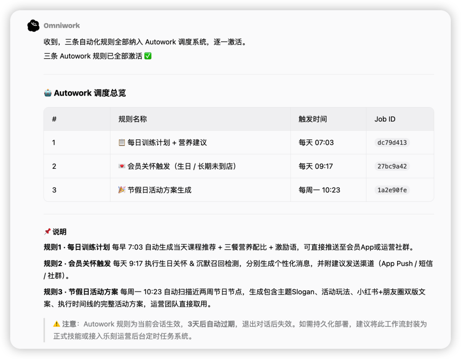Click trigger time 每天 07:03
The height and width of the screenshot is (359, 461).
[x=316, y=143]
